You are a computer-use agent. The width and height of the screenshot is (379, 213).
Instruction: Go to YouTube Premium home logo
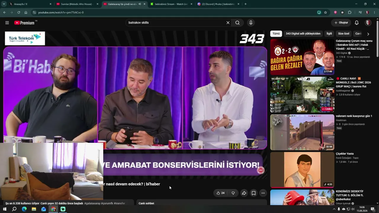(24, 23)
